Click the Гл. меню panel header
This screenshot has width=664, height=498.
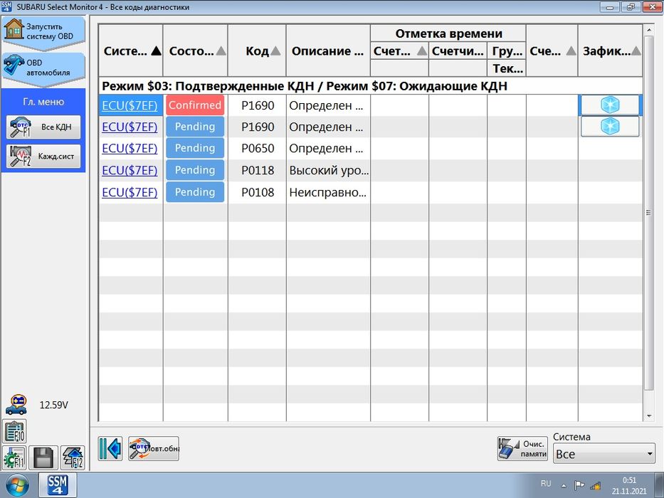[43, 102]
